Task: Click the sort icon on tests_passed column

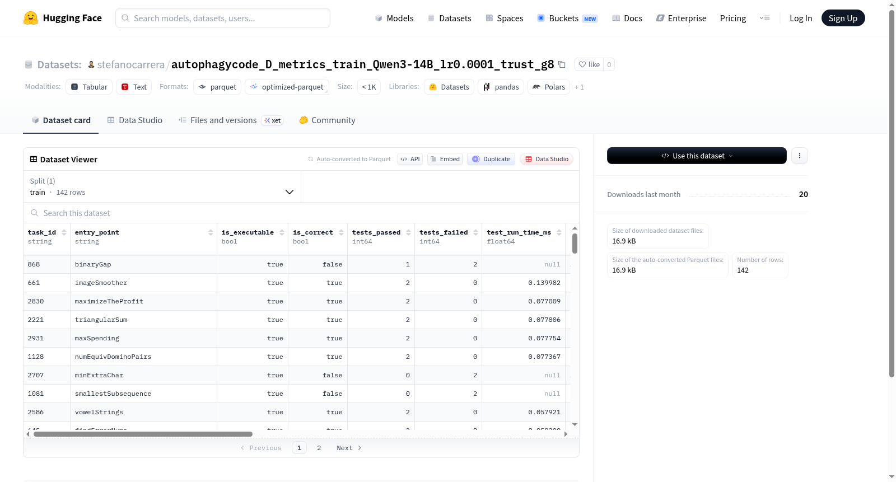Action: 408,232
